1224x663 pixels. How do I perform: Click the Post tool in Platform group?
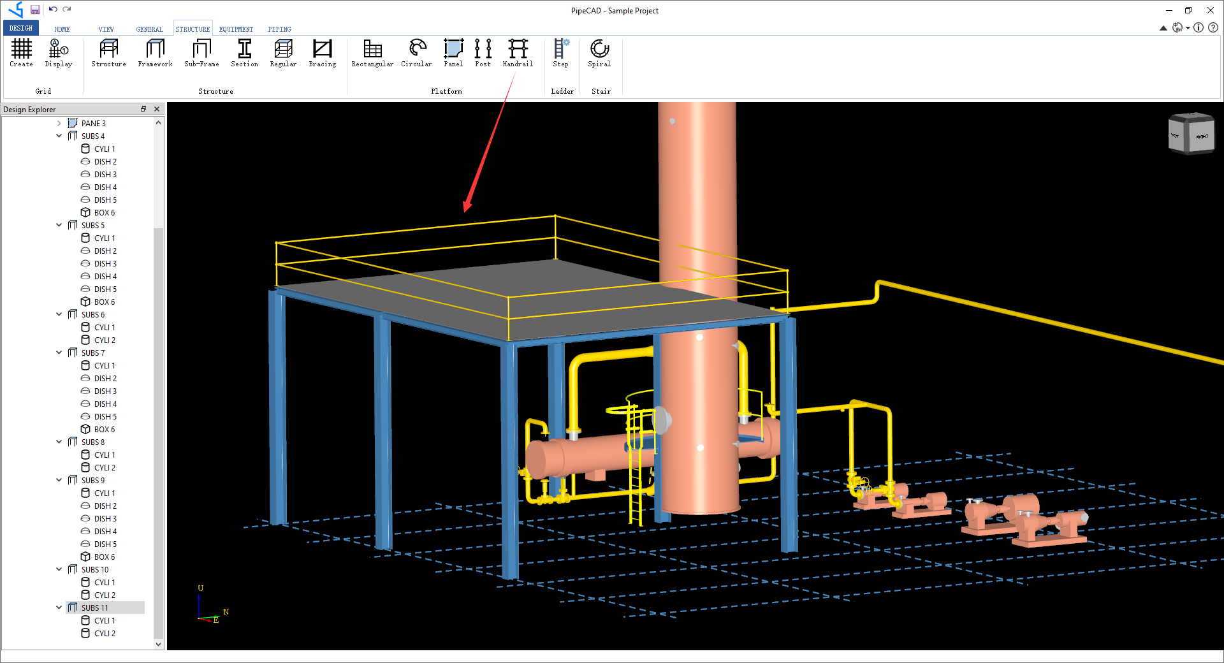483,54
